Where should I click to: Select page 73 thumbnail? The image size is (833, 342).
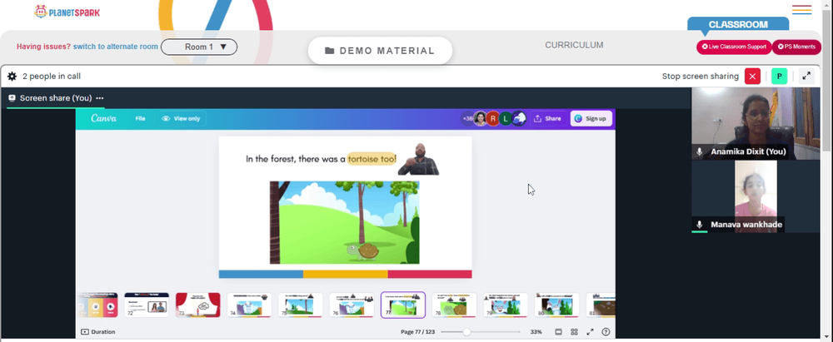pos(197,305)
